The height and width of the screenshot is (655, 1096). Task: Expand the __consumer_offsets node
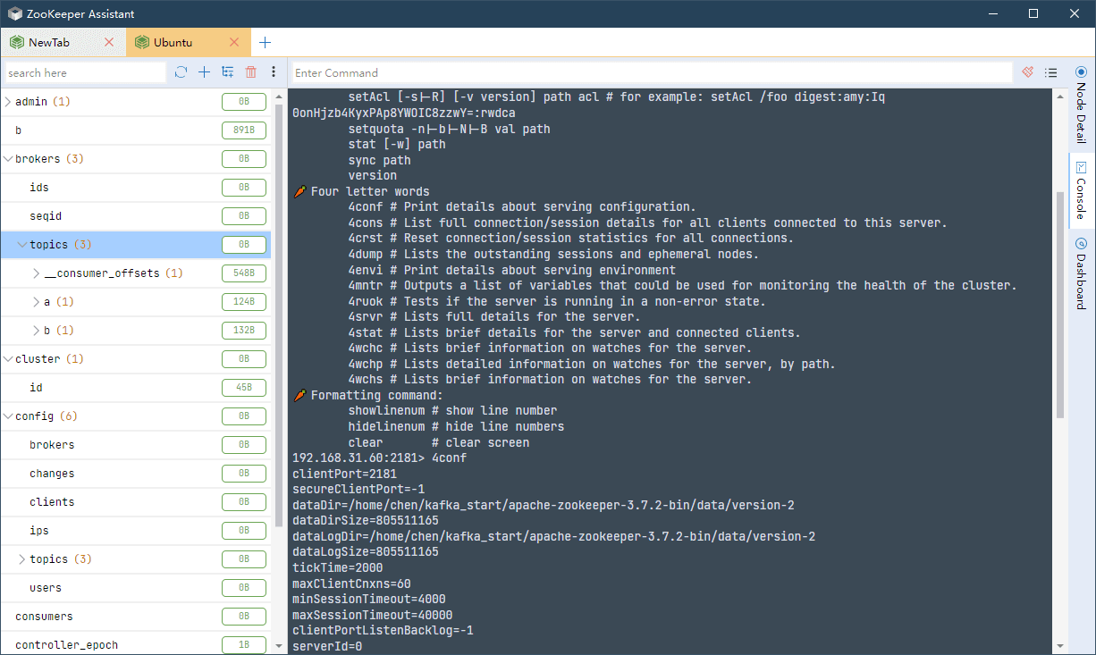click(37, 273)
